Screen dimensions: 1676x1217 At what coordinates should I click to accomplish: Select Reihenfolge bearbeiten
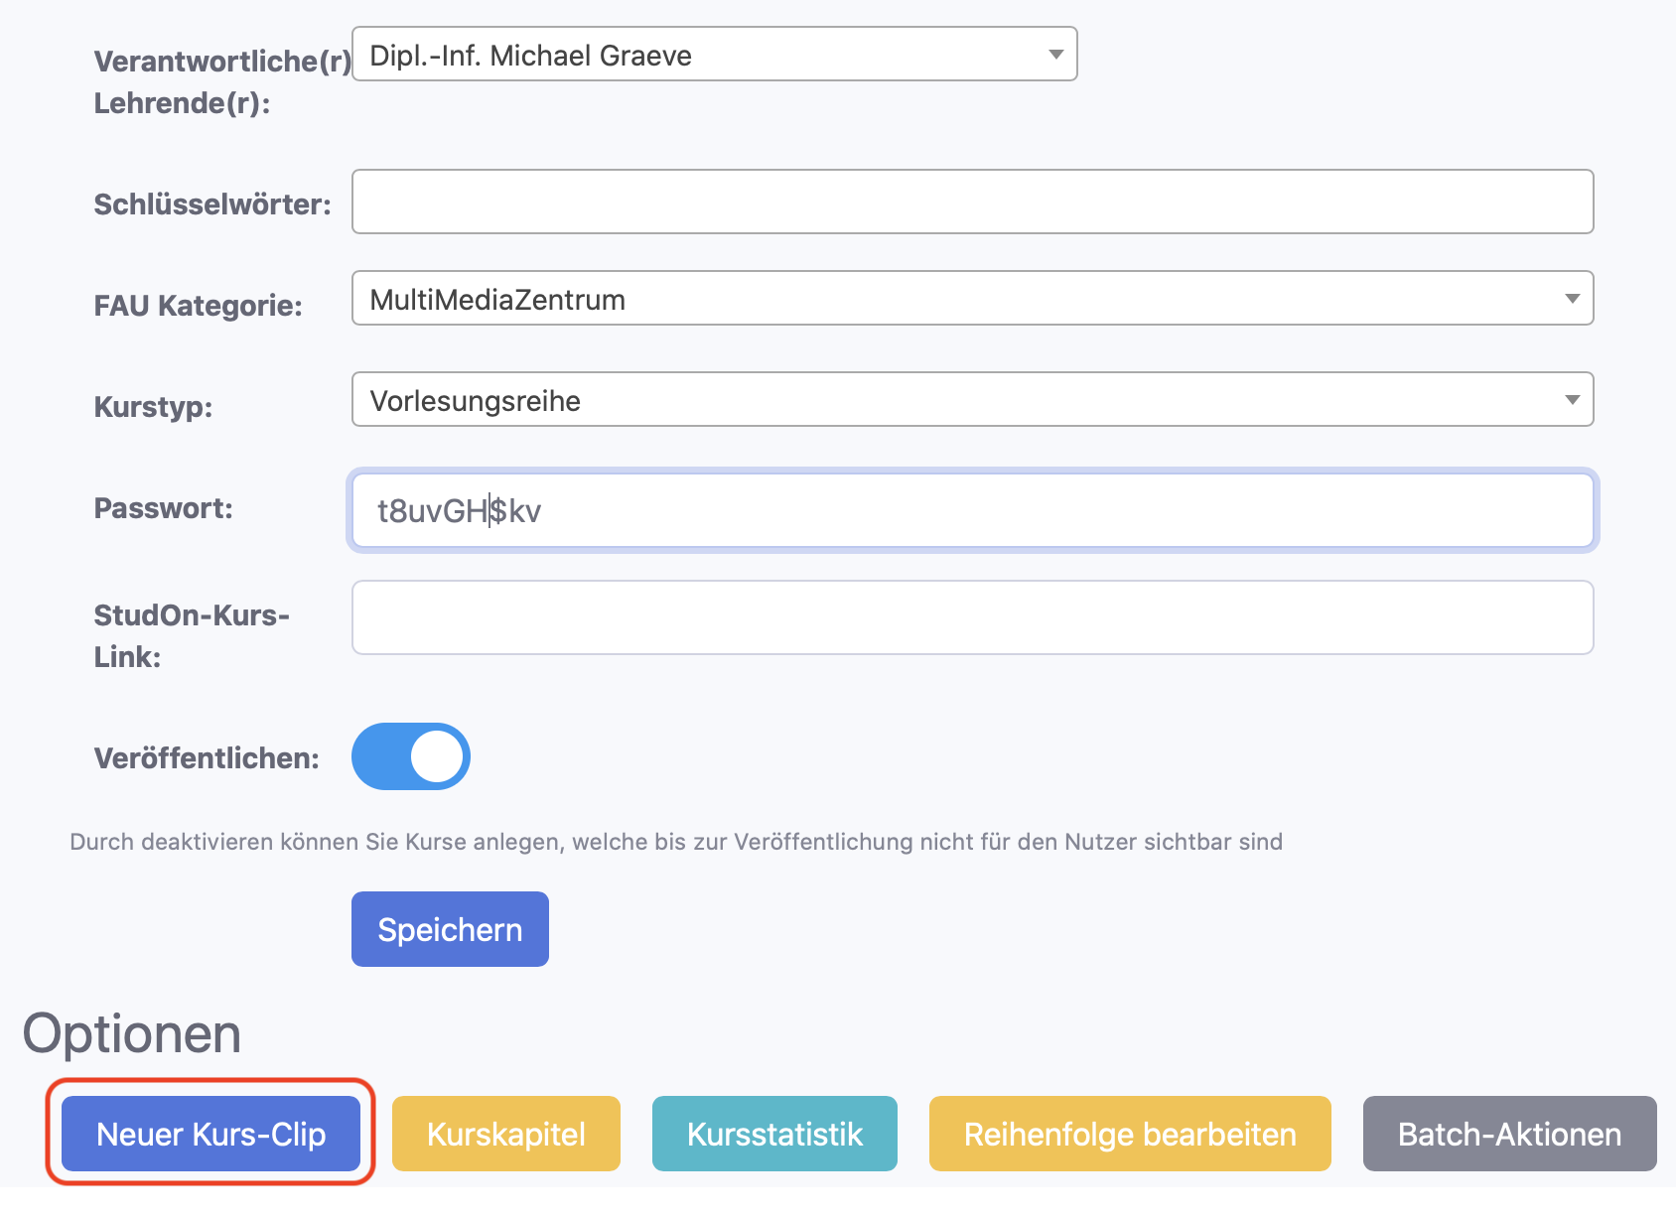[1130, 1134]
